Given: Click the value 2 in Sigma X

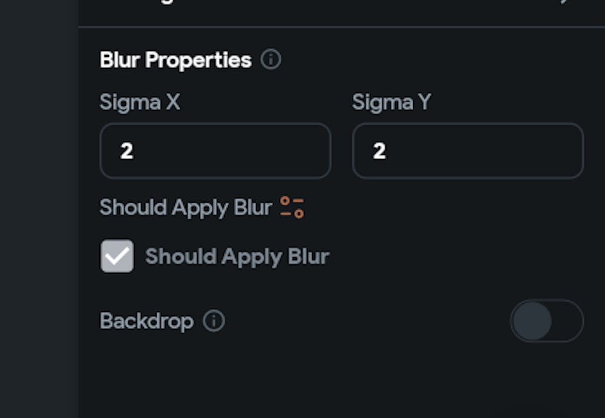Looking at the screenshot, I should click(126, 151).
